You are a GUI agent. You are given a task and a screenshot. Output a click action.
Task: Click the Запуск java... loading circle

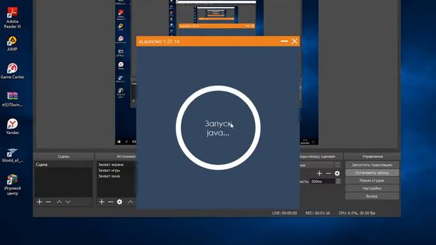click(x=218, y=128)
